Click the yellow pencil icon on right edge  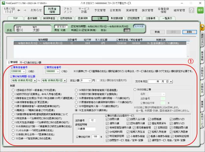(202, 27)
